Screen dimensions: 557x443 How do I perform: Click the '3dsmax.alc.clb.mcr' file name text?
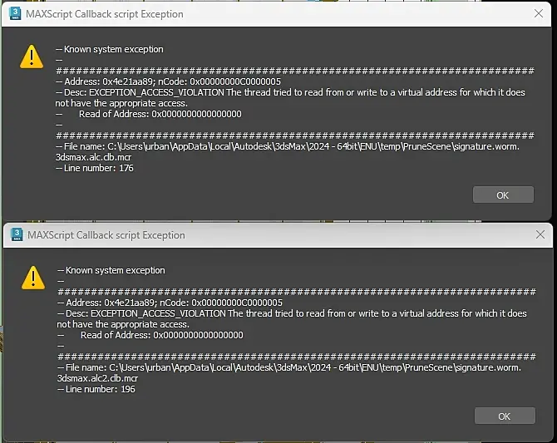(93, 157)
